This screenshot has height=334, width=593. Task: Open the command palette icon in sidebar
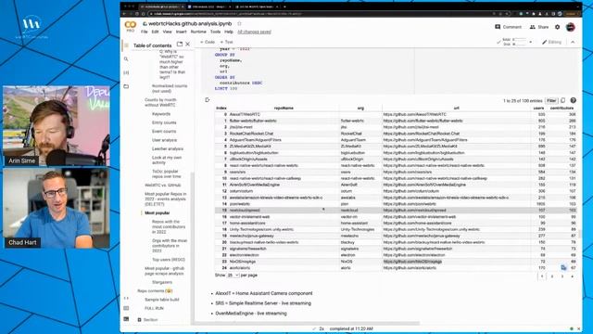coord(126,308)
